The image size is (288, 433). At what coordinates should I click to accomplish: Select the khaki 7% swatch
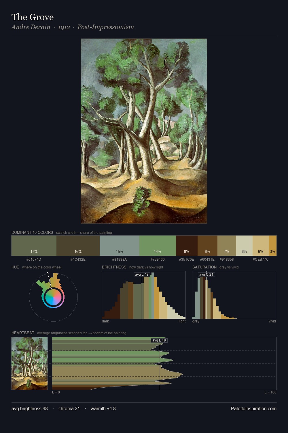(x=227, y=246)
